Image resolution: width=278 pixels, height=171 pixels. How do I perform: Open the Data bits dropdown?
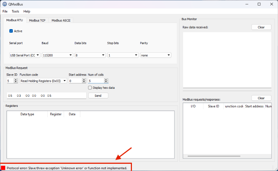pyautogui.click(x=90, y=55)
